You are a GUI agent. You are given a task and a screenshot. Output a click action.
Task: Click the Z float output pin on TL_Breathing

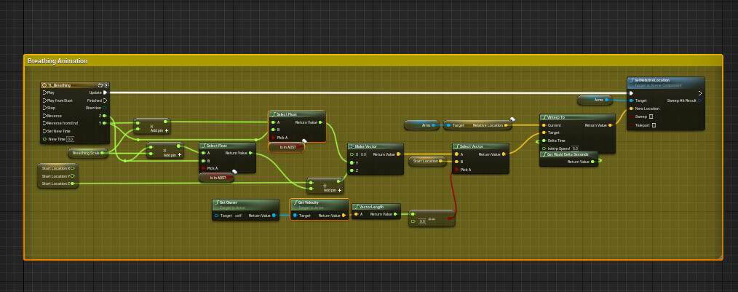click(106, 115)
